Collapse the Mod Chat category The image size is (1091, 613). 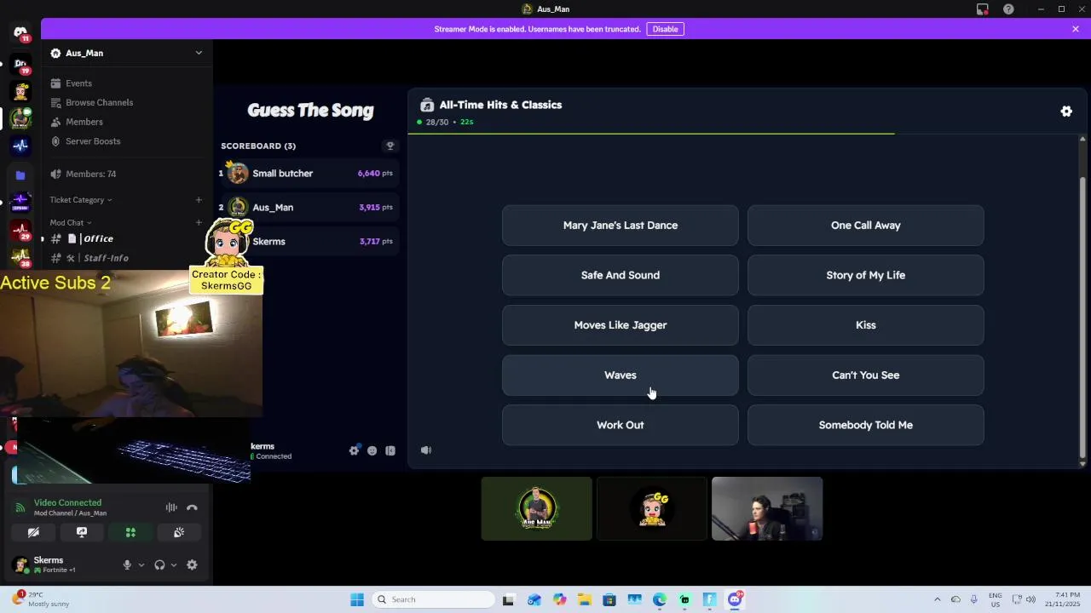pos(71,223)
